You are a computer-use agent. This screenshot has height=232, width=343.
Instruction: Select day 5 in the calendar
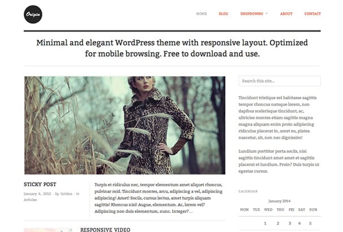[x=310, y=224]
